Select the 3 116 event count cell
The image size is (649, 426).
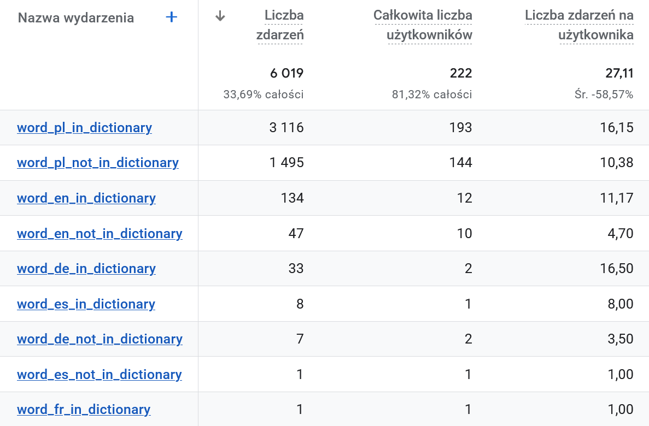(287, 127)
